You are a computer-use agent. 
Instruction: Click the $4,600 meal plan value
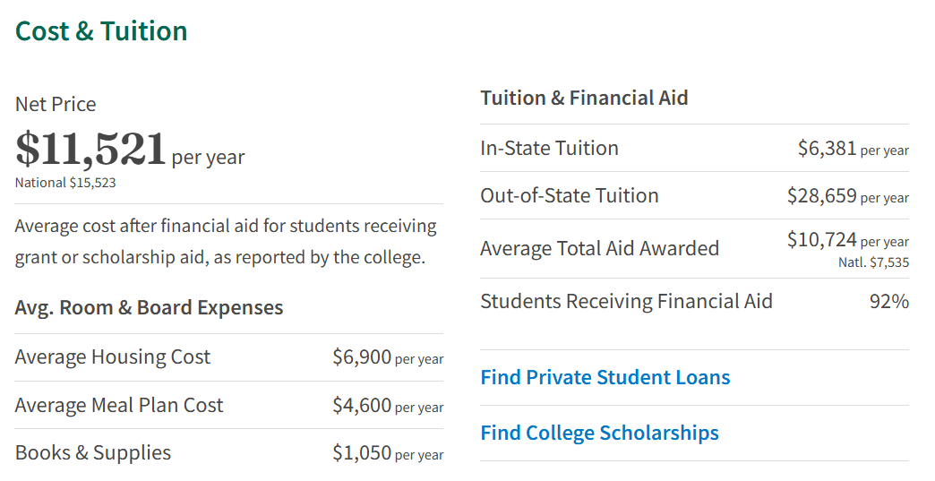click(x=362, y=406)
